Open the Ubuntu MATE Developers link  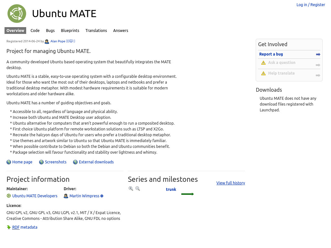[35, 196]
